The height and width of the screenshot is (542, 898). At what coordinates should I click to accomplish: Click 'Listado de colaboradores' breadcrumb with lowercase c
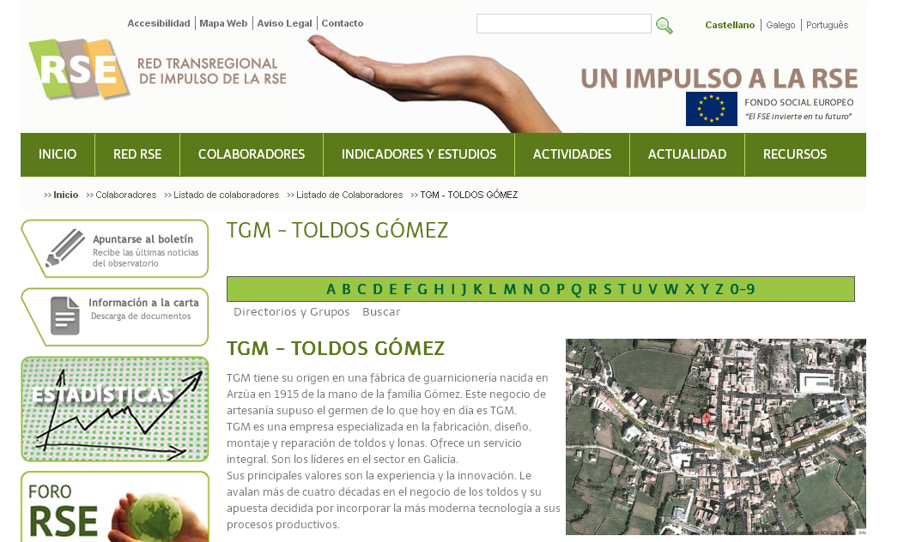coord(227,196)
